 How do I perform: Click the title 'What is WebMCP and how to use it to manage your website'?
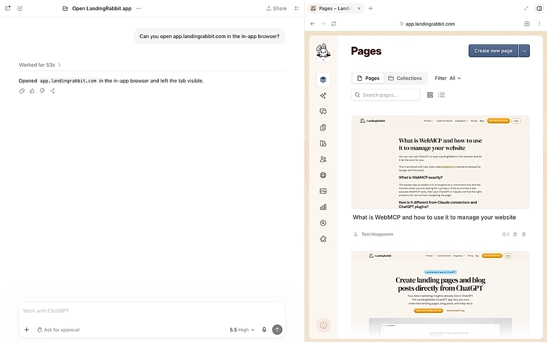click(x=434, y=217)
